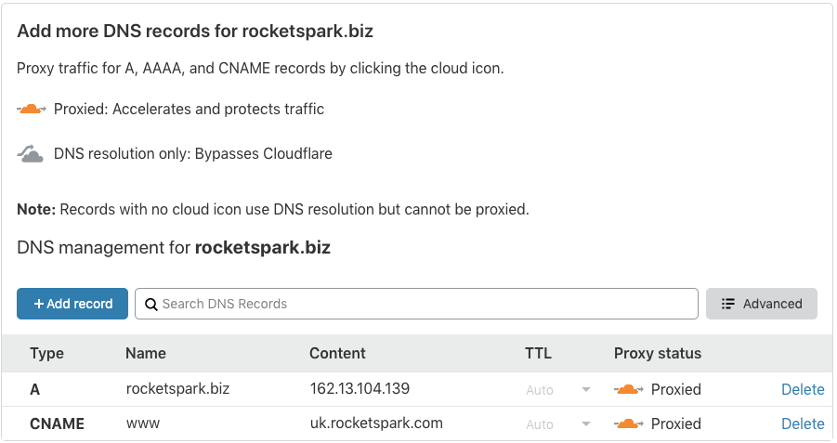Click the Add record button

pyautogui.click(x=72, y=304)
